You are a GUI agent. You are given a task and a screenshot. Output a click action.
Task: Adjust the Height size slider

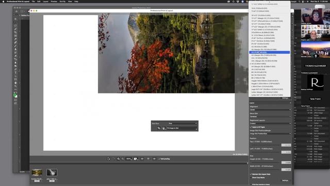[266, 163]
